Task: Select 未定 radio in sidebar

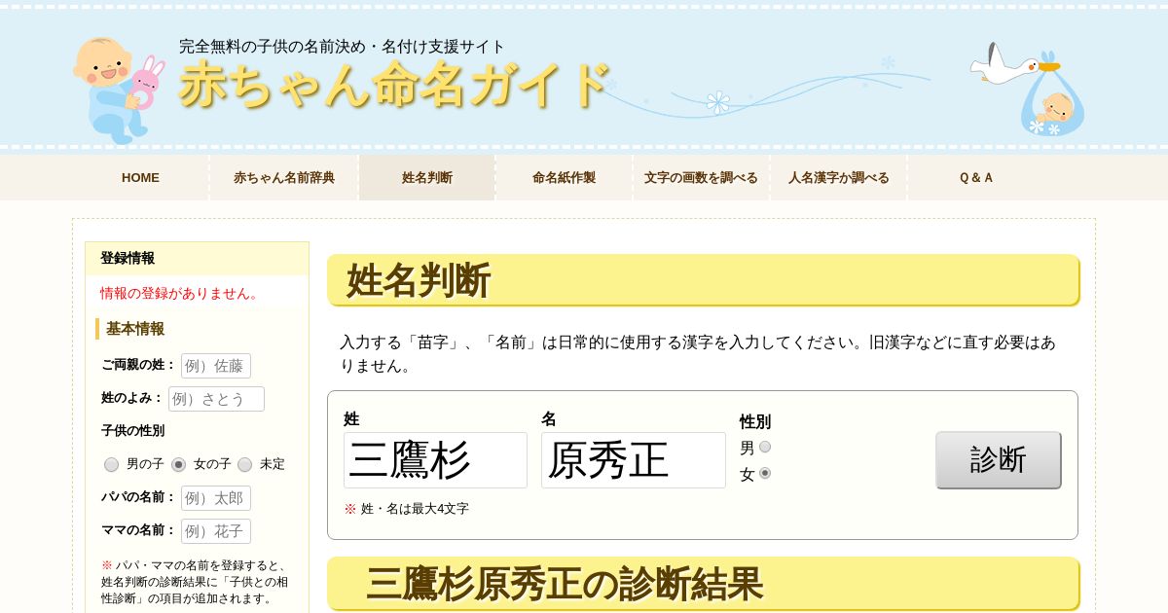Action: [244, 465]
